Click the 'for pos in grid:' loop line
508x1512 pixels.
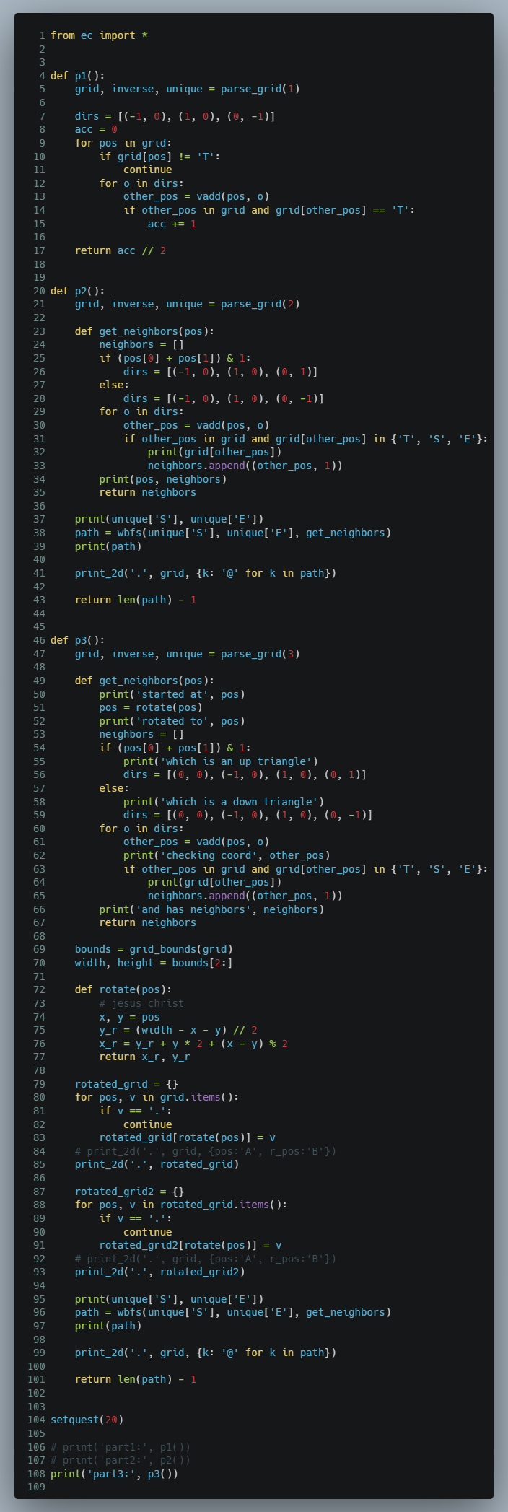point(123,143)
